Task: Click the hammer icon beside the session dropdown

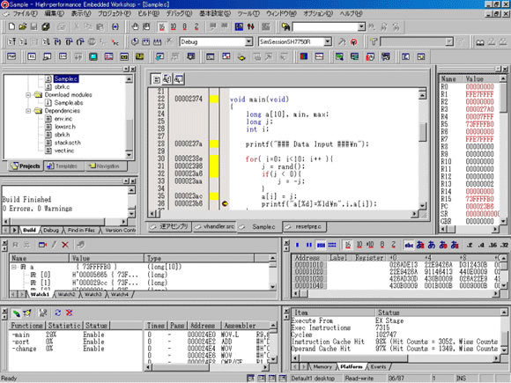Action: click(x=342, y=41)
